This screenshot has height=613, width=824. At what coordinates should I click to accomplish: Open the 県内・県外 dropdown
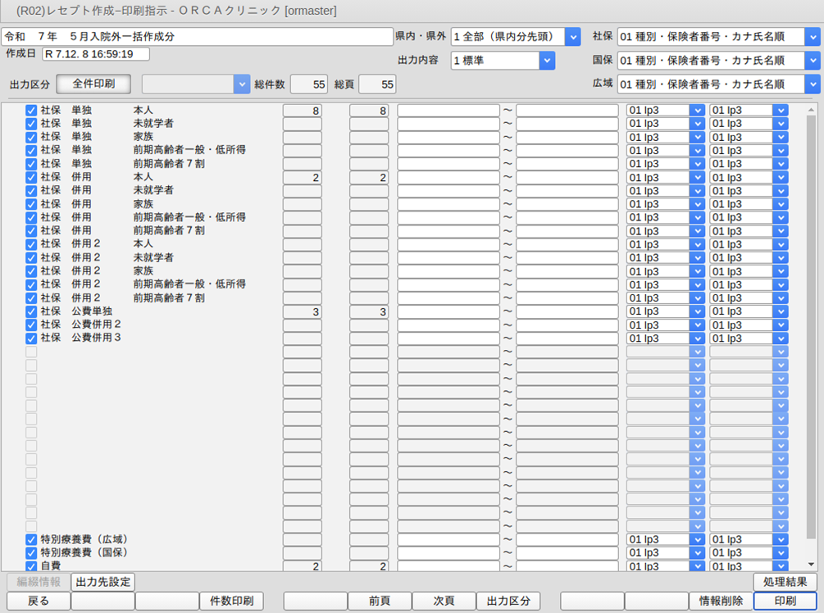572,37
